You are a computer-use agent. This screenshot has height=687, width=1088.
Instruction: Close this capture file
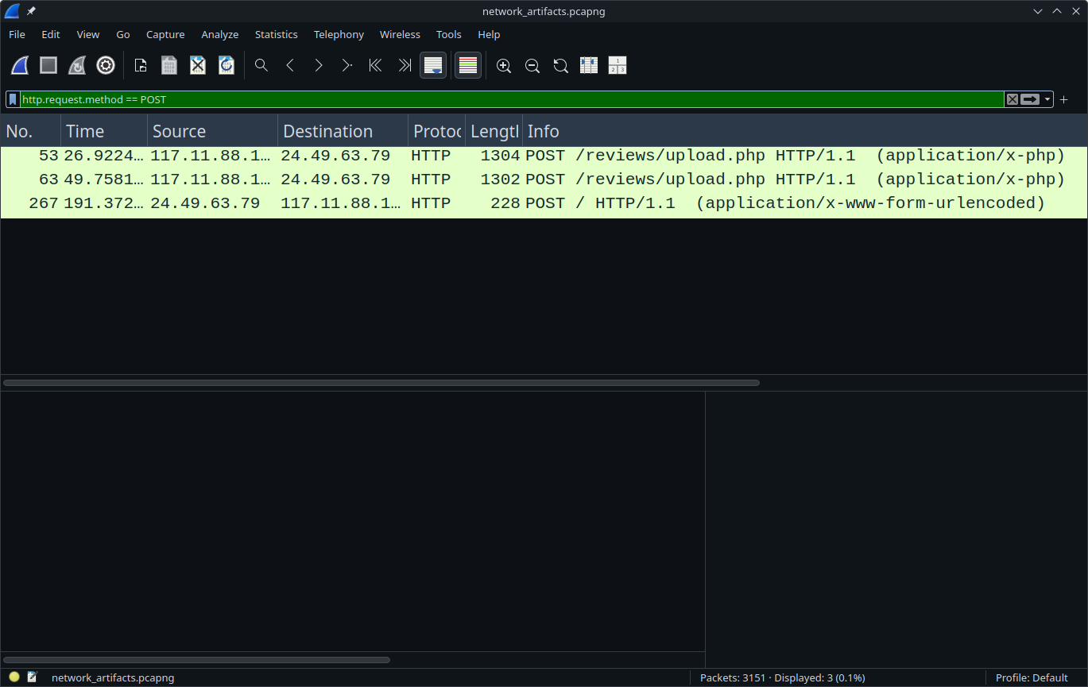pyautogui.click(x=198, y=66)
